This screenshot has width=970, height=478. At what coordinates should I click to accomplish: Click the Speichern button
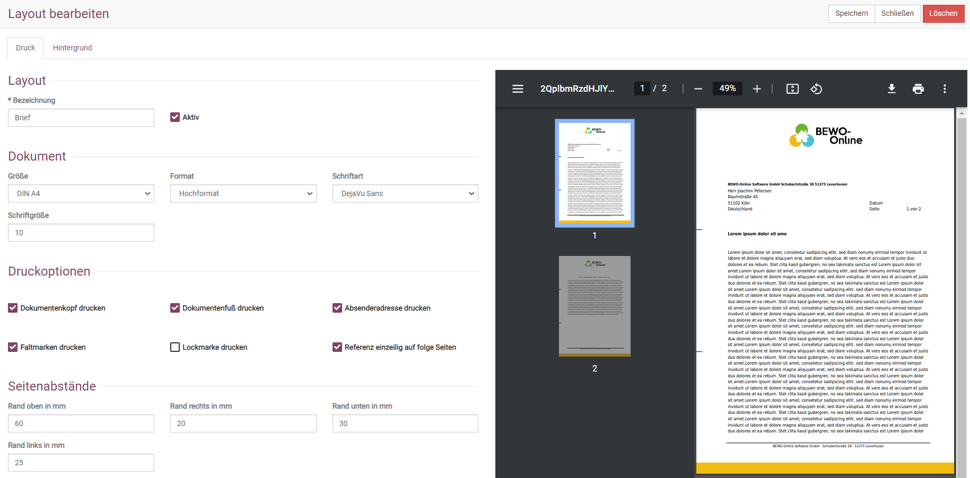tap(851, 13)
